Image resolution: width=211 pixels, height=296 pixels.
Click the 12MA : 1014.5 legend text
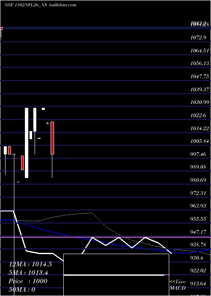click(30, 264)
